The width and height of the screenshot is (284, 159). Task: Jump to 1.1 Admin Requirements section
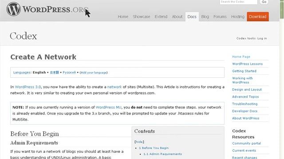[162, 154]
